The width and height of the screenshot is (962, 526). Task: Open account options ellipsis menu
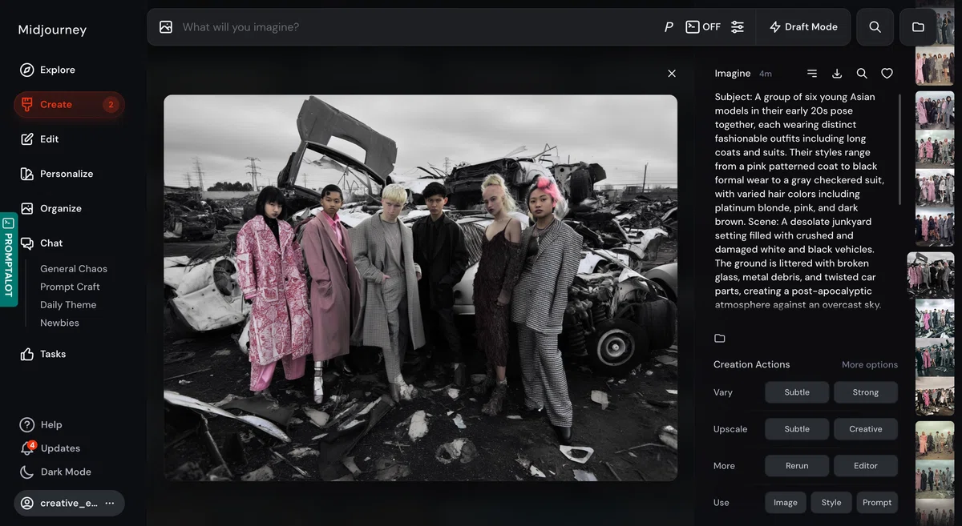pos(110,504)
